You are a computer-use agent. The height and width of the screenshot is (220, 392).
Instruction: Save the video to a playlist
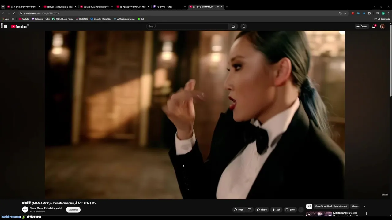(x=290, y=210)
